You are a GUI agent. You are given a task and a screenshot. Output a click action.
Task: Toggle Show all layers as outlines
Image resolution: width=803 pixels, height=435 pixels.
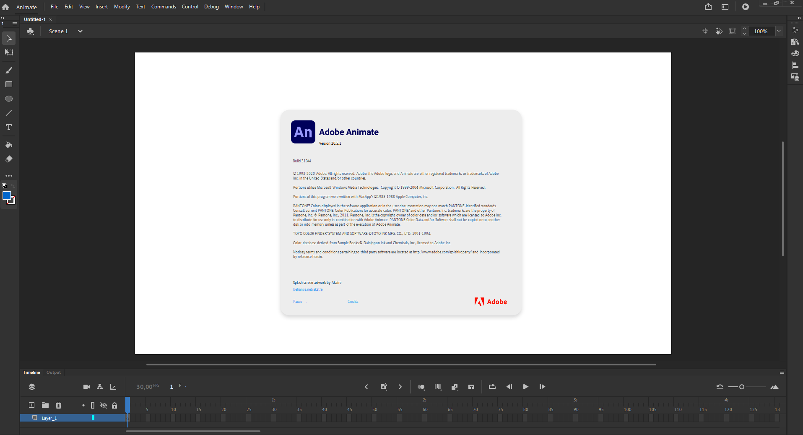tap(93, 405)
